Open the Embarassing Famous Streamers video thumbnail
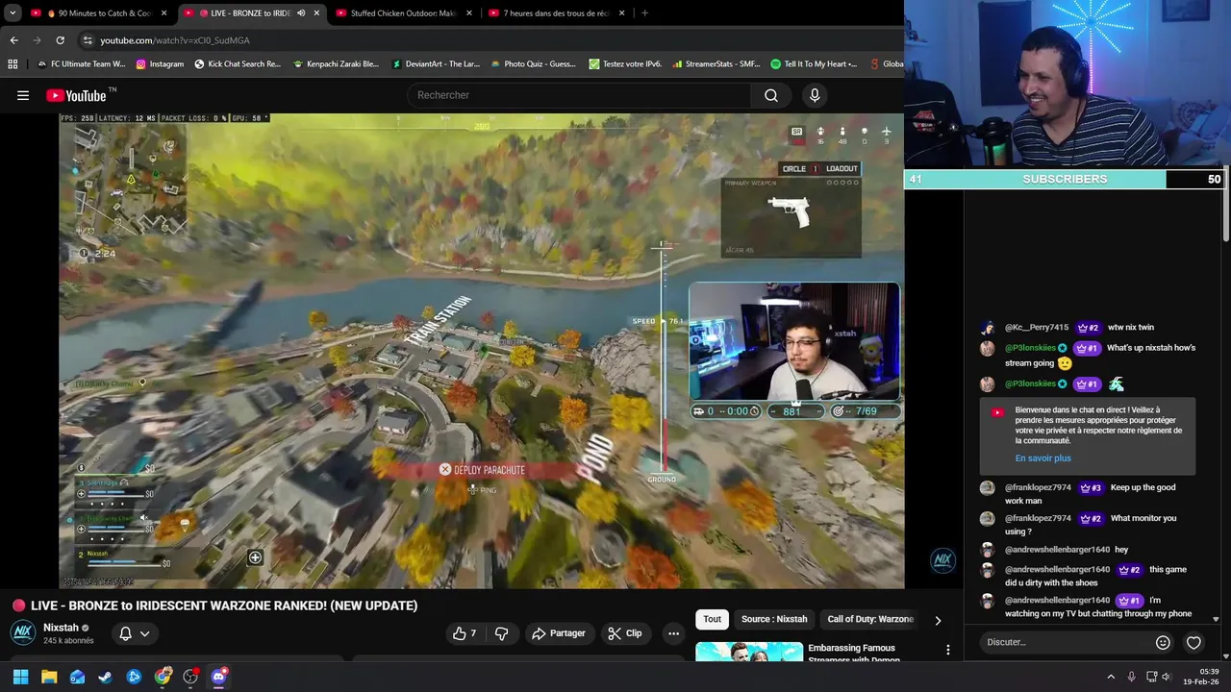 (x=749, y=652)
